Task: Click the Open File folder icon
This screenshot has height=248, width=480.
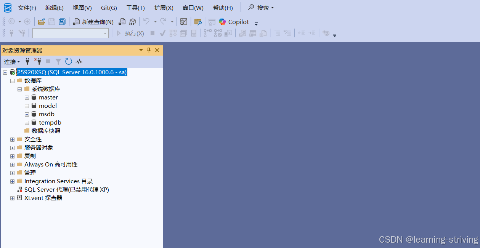Action: point(42,22)
